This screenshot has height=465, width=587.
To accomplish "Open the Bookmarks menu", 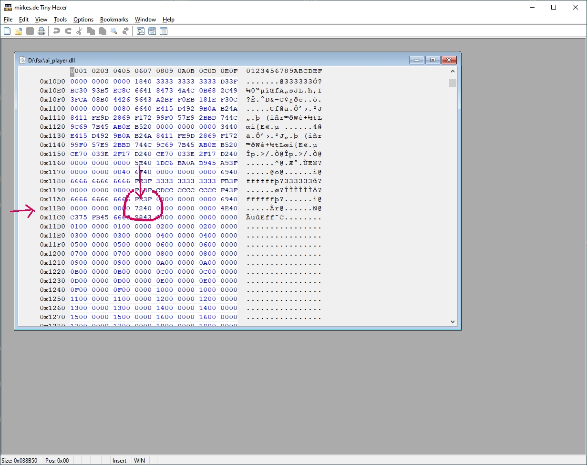I will 114,20.
